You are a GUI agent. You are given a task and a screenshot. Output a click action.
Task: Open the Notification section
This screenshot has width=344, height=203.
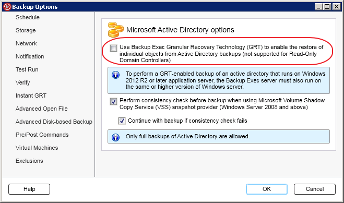coord(30,56)
